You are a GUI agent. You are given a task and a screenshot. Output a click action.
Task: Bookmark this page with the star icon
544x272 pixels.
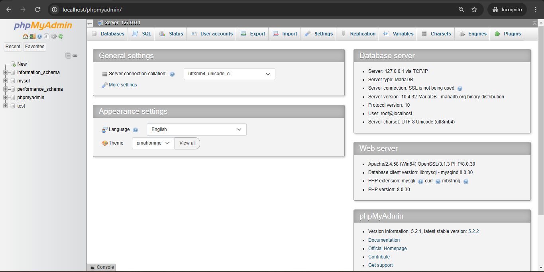click(474, 10)
